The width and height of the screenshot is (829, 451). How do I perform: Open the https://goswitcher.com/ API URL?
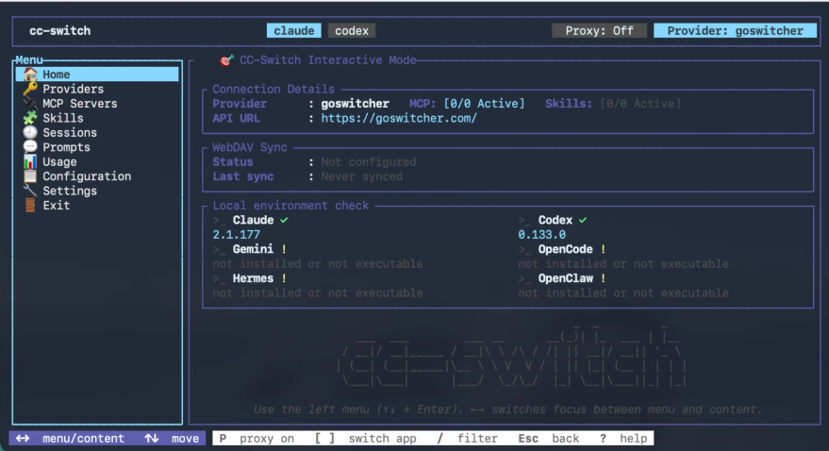click(399, 119)
